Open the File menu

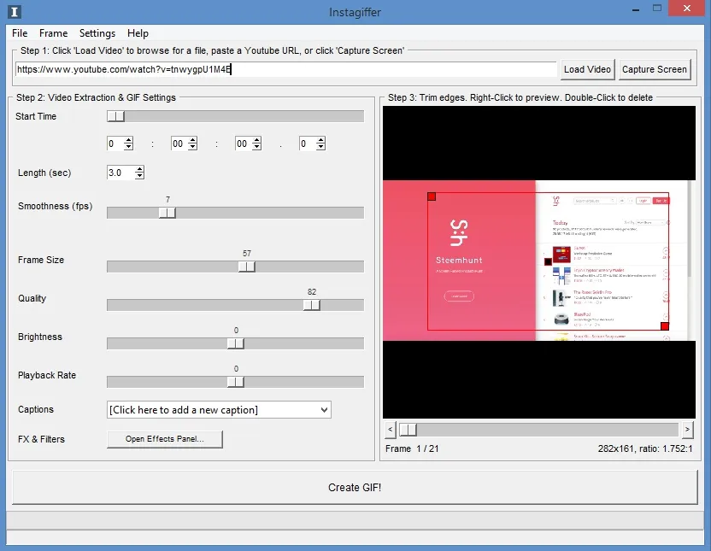20,33
